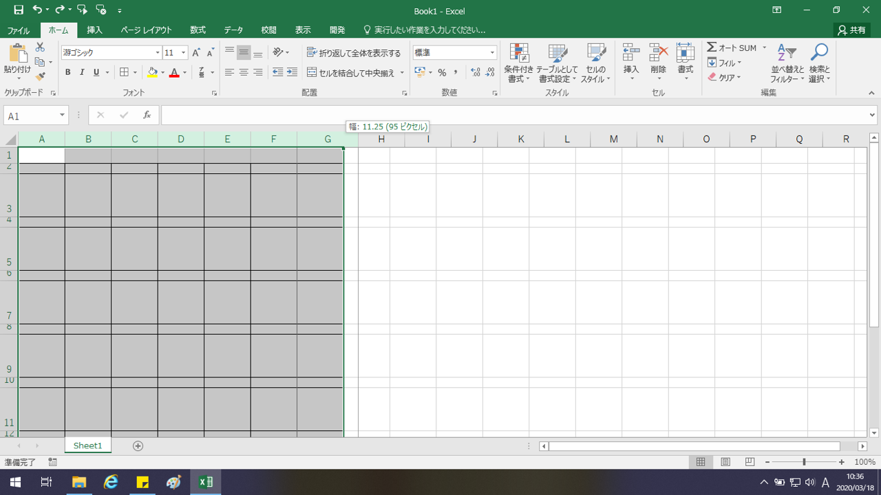Toggle Bold formatting
Screen dimensions: 881x495
67,72
